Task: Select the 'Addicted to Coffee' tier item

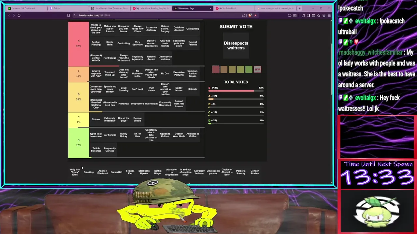Action: click(193, 135)
